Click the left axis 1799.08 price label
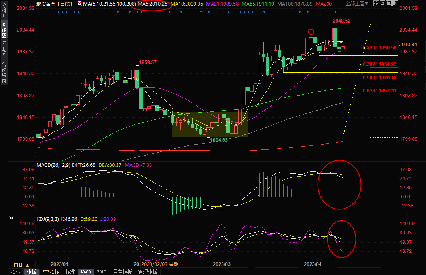The height and width of the screenshot is (275, 426). click(x=26, y=139)
